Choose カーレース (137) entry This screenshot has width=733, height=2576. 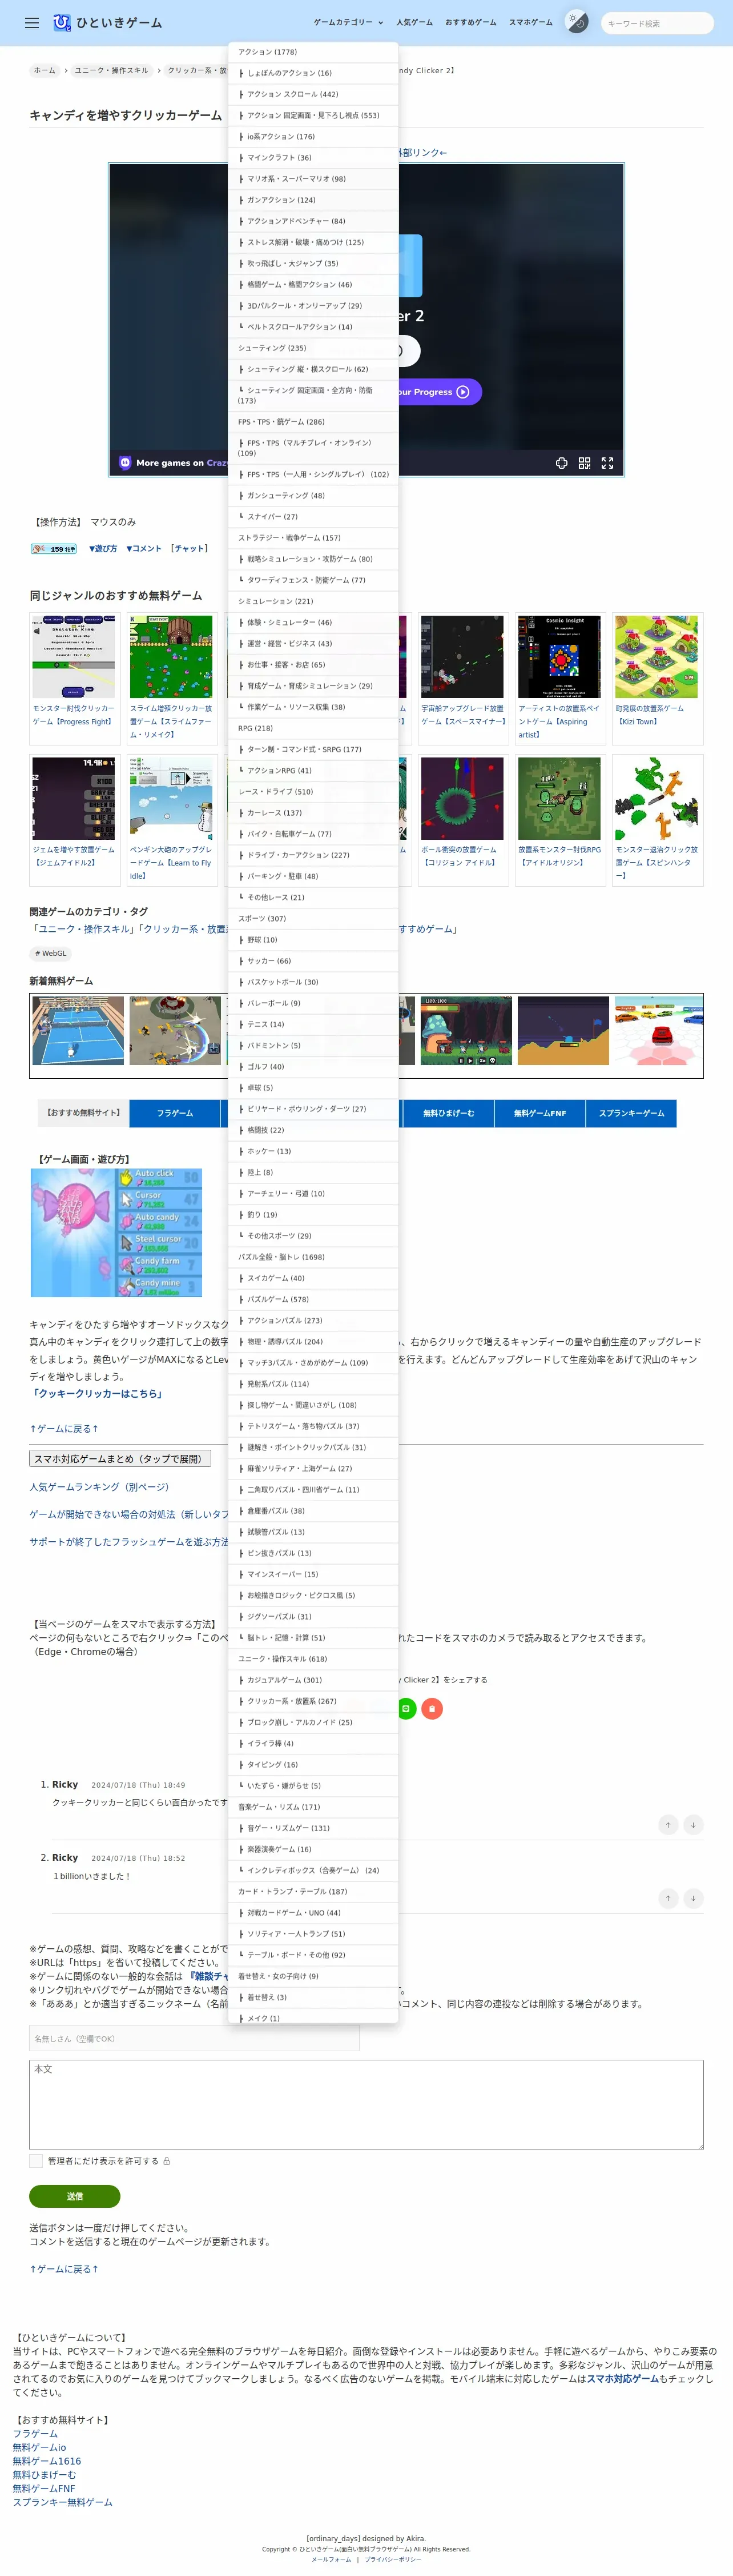tap(313, 813)
